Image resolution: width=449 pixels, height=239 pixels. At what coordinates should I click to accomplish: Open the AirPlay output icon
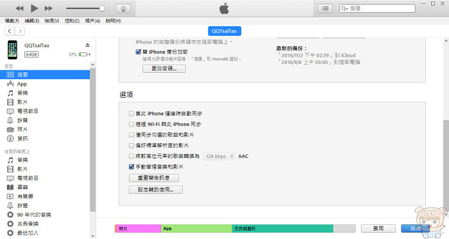click(123, 8)
